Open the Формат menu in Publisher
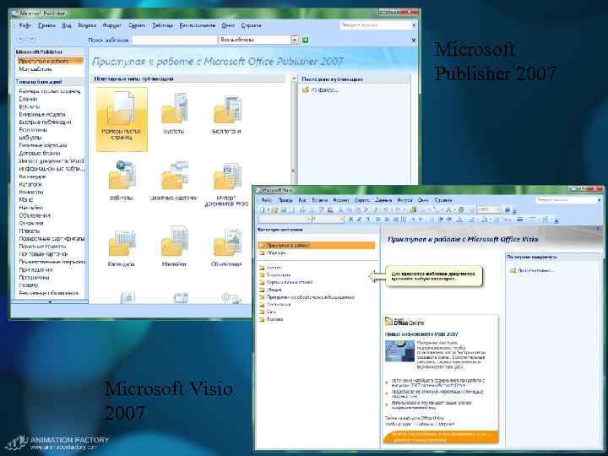608x456 pixels. [x=111, y=25]
